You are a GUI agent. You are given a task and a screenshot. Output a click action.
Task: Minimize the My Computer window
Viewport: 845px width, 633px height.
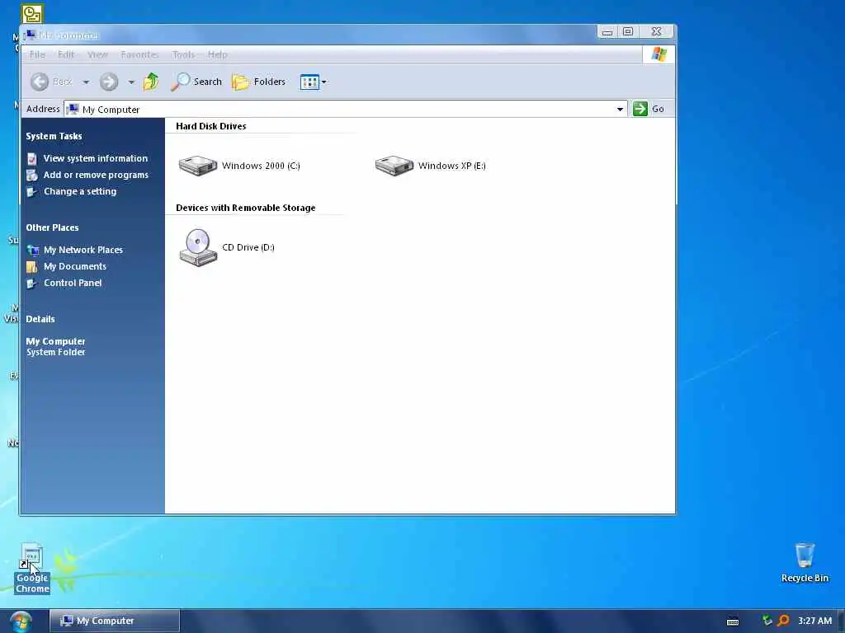coord(607,32)
